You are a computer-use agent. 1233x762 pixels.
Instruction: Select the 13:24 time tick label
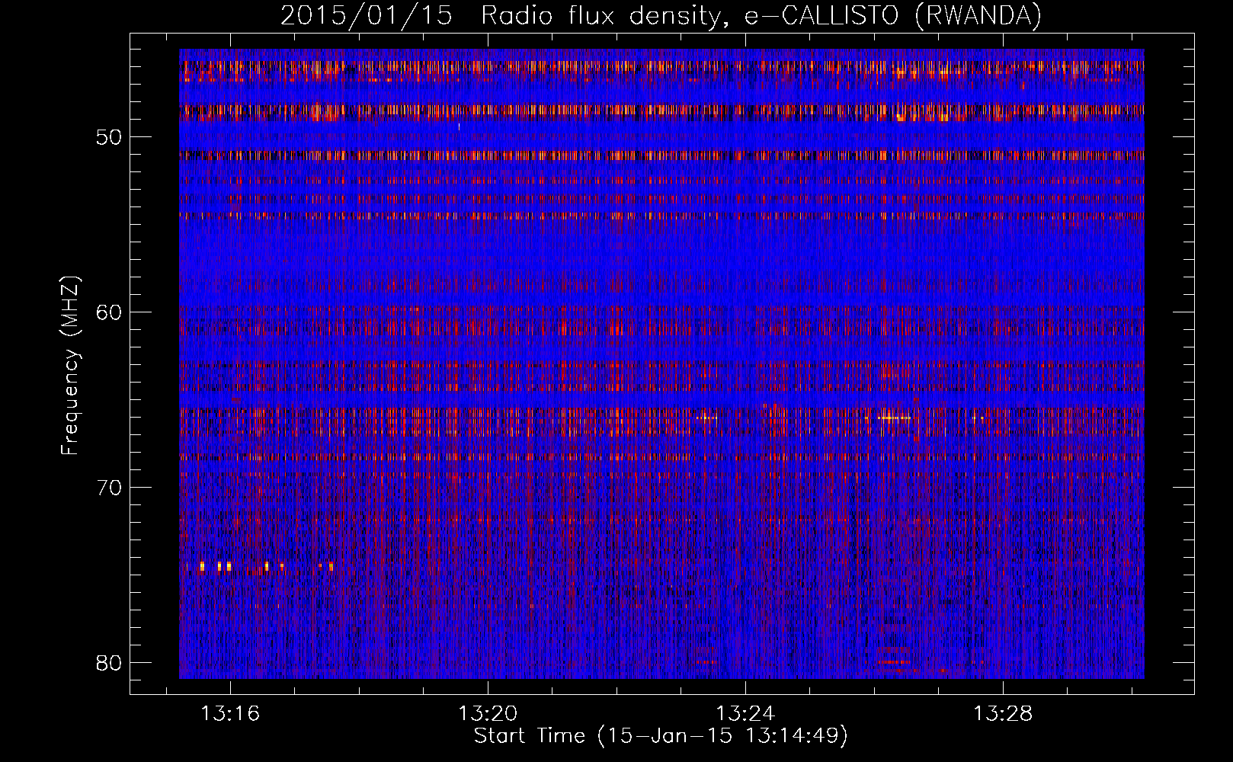[745, 713]
